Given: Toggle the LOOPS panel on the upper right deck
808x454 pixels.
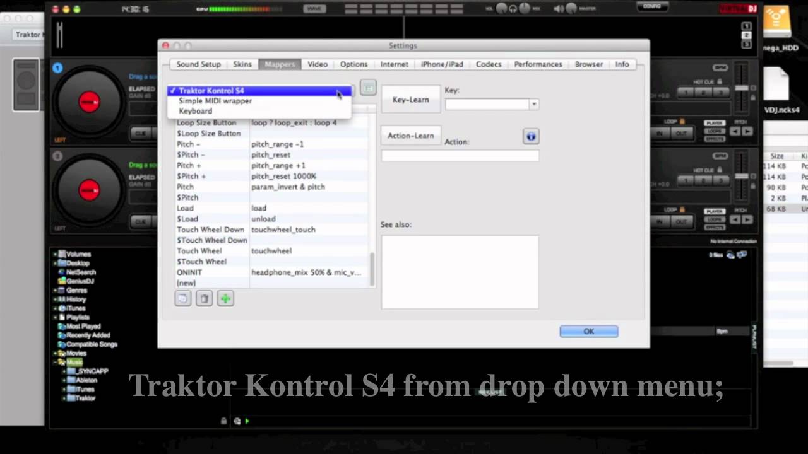Looking at the screenshot, I should [715, 131].
